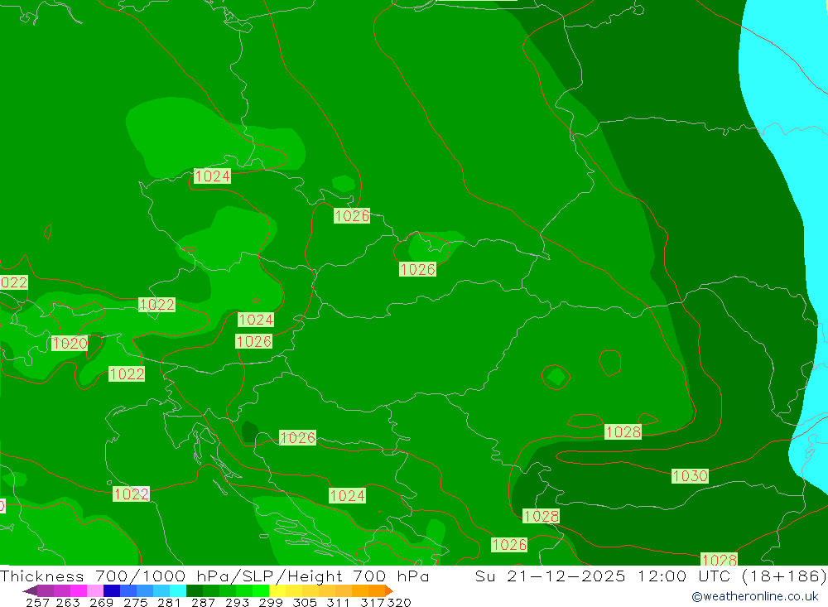Click the 269 legend value
Viewport: 828px width, 607px height.
click(x=101, y=602)
